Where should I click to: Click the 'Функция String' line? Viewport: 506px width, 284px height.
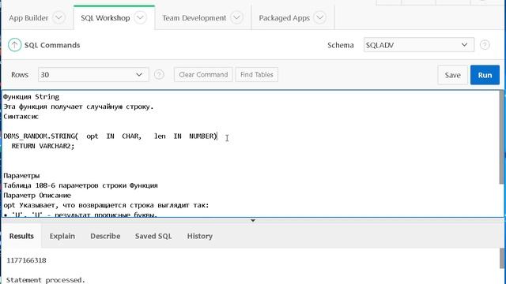[x=32, y=96]
